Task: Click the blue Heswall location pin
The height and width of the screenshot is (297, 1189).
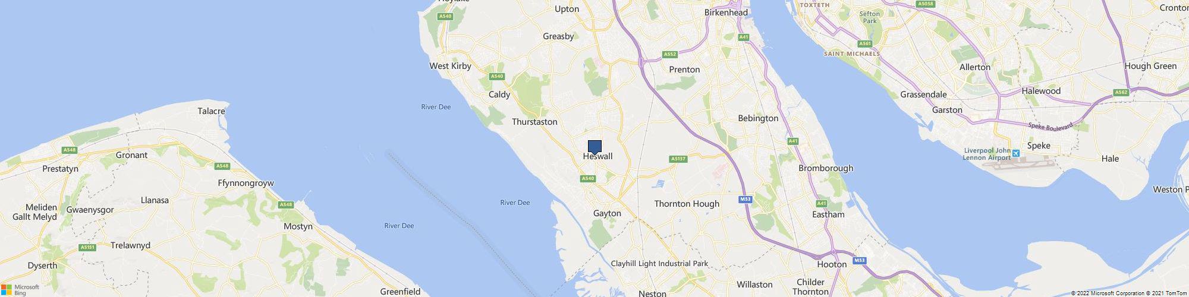Action: [x=594, y=147]
